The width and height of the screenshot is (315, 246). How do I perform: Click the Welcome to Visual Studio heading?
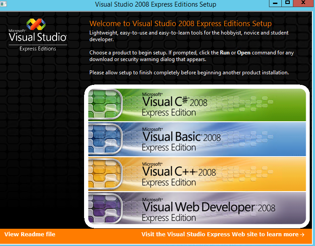pyautogui.click(x=181, y=23)
